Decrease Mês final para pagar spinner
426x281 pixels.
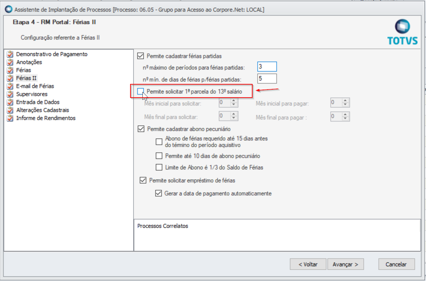pos(346,118)
